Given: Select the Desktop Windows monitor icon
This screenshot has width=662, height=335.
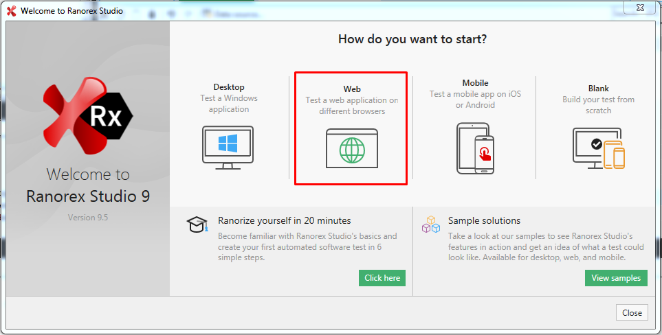Looking at the screenshot, I should (228, 148).
